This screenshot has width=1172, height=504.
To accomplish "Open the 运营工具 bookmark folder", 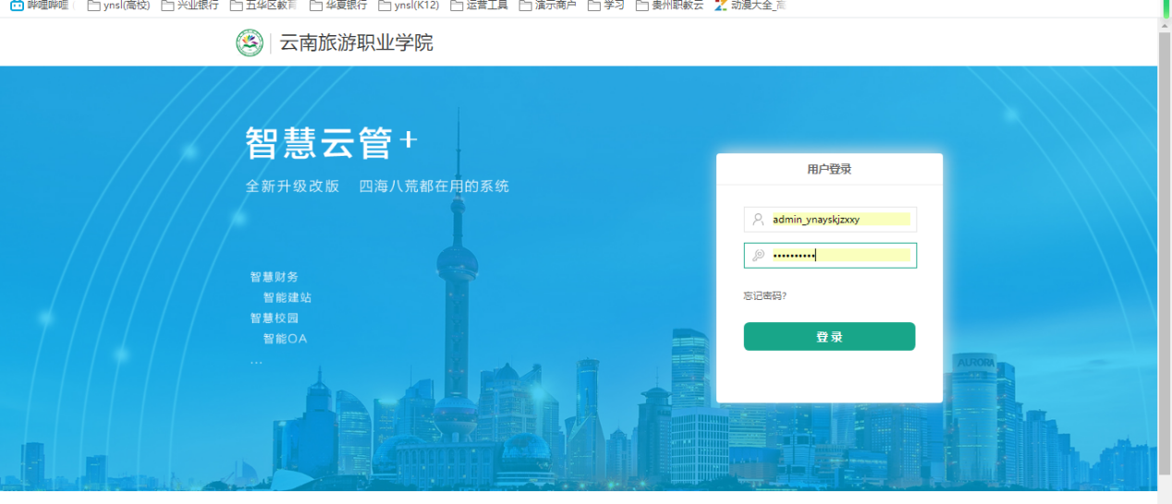I will pos(479,6).
